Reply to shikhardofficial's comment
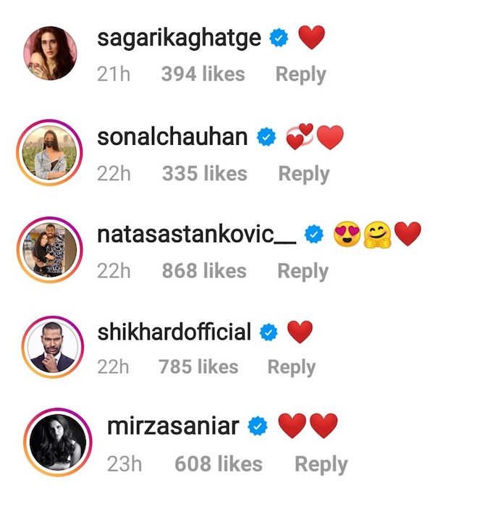This screenshot has width=503, height=507. point(292,367)
